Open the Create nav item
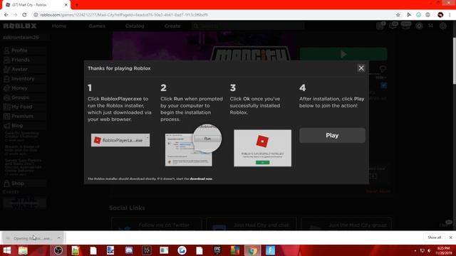Image resolution: width=456 pixels, height=256 pixels. (172, 26)
